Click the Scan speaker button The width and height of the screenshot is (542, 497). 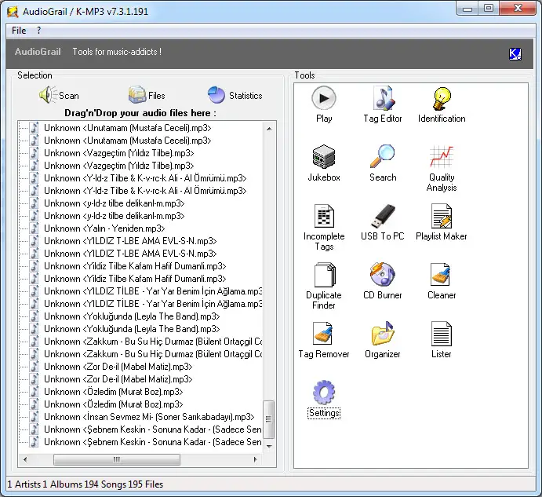pos(59,95)
